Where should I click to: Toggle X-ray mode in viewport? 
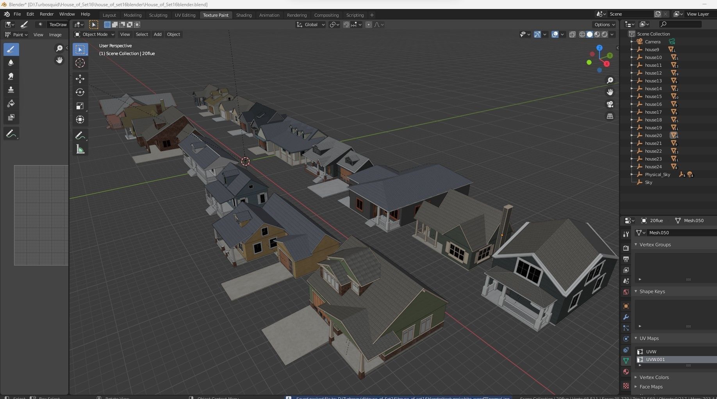tap(573, 34)
